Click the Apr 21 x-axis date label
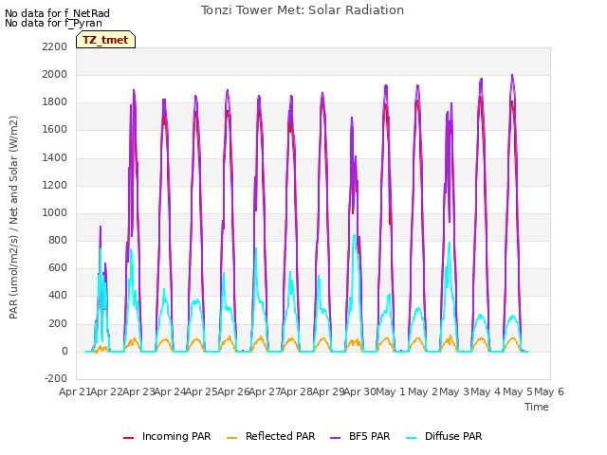The width and height of the screenshot is (607, 455). [75, 391]
